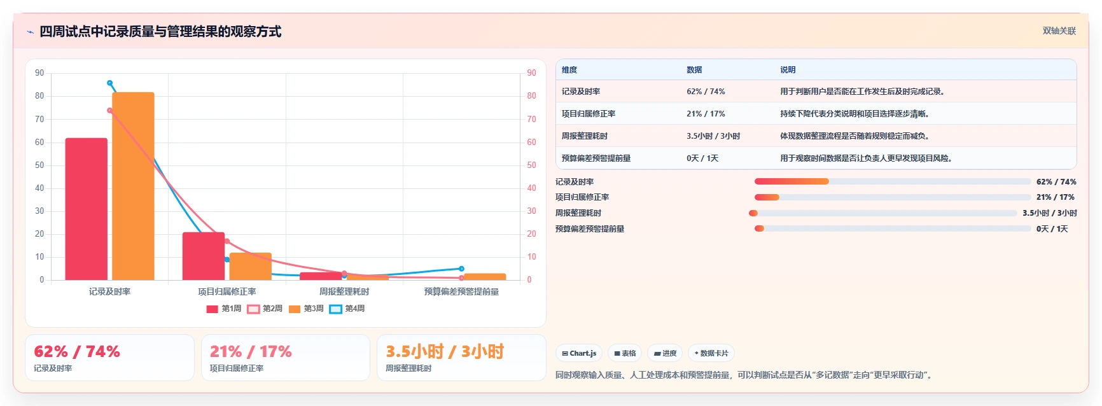This screenshot has height=406, width=1102.
Task: Click the blue line point above 预算偏差预警提前量
Action: tap(461, 269)
